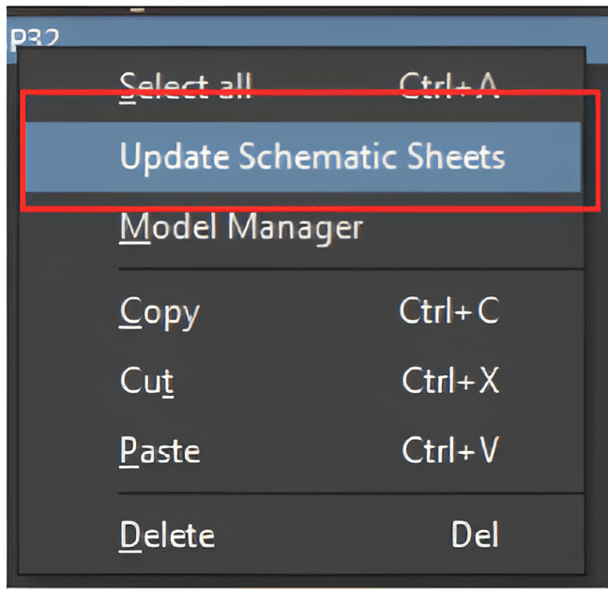Choose Select all from the context menu
The width and height of the screenshot is (608, 589).
point(185,85)
